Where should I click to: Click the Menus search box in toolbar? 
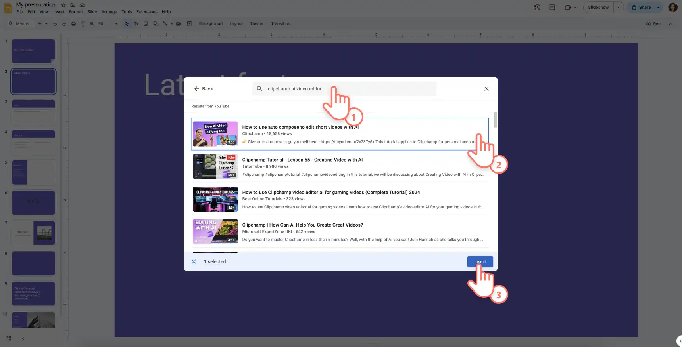point(19,24)
